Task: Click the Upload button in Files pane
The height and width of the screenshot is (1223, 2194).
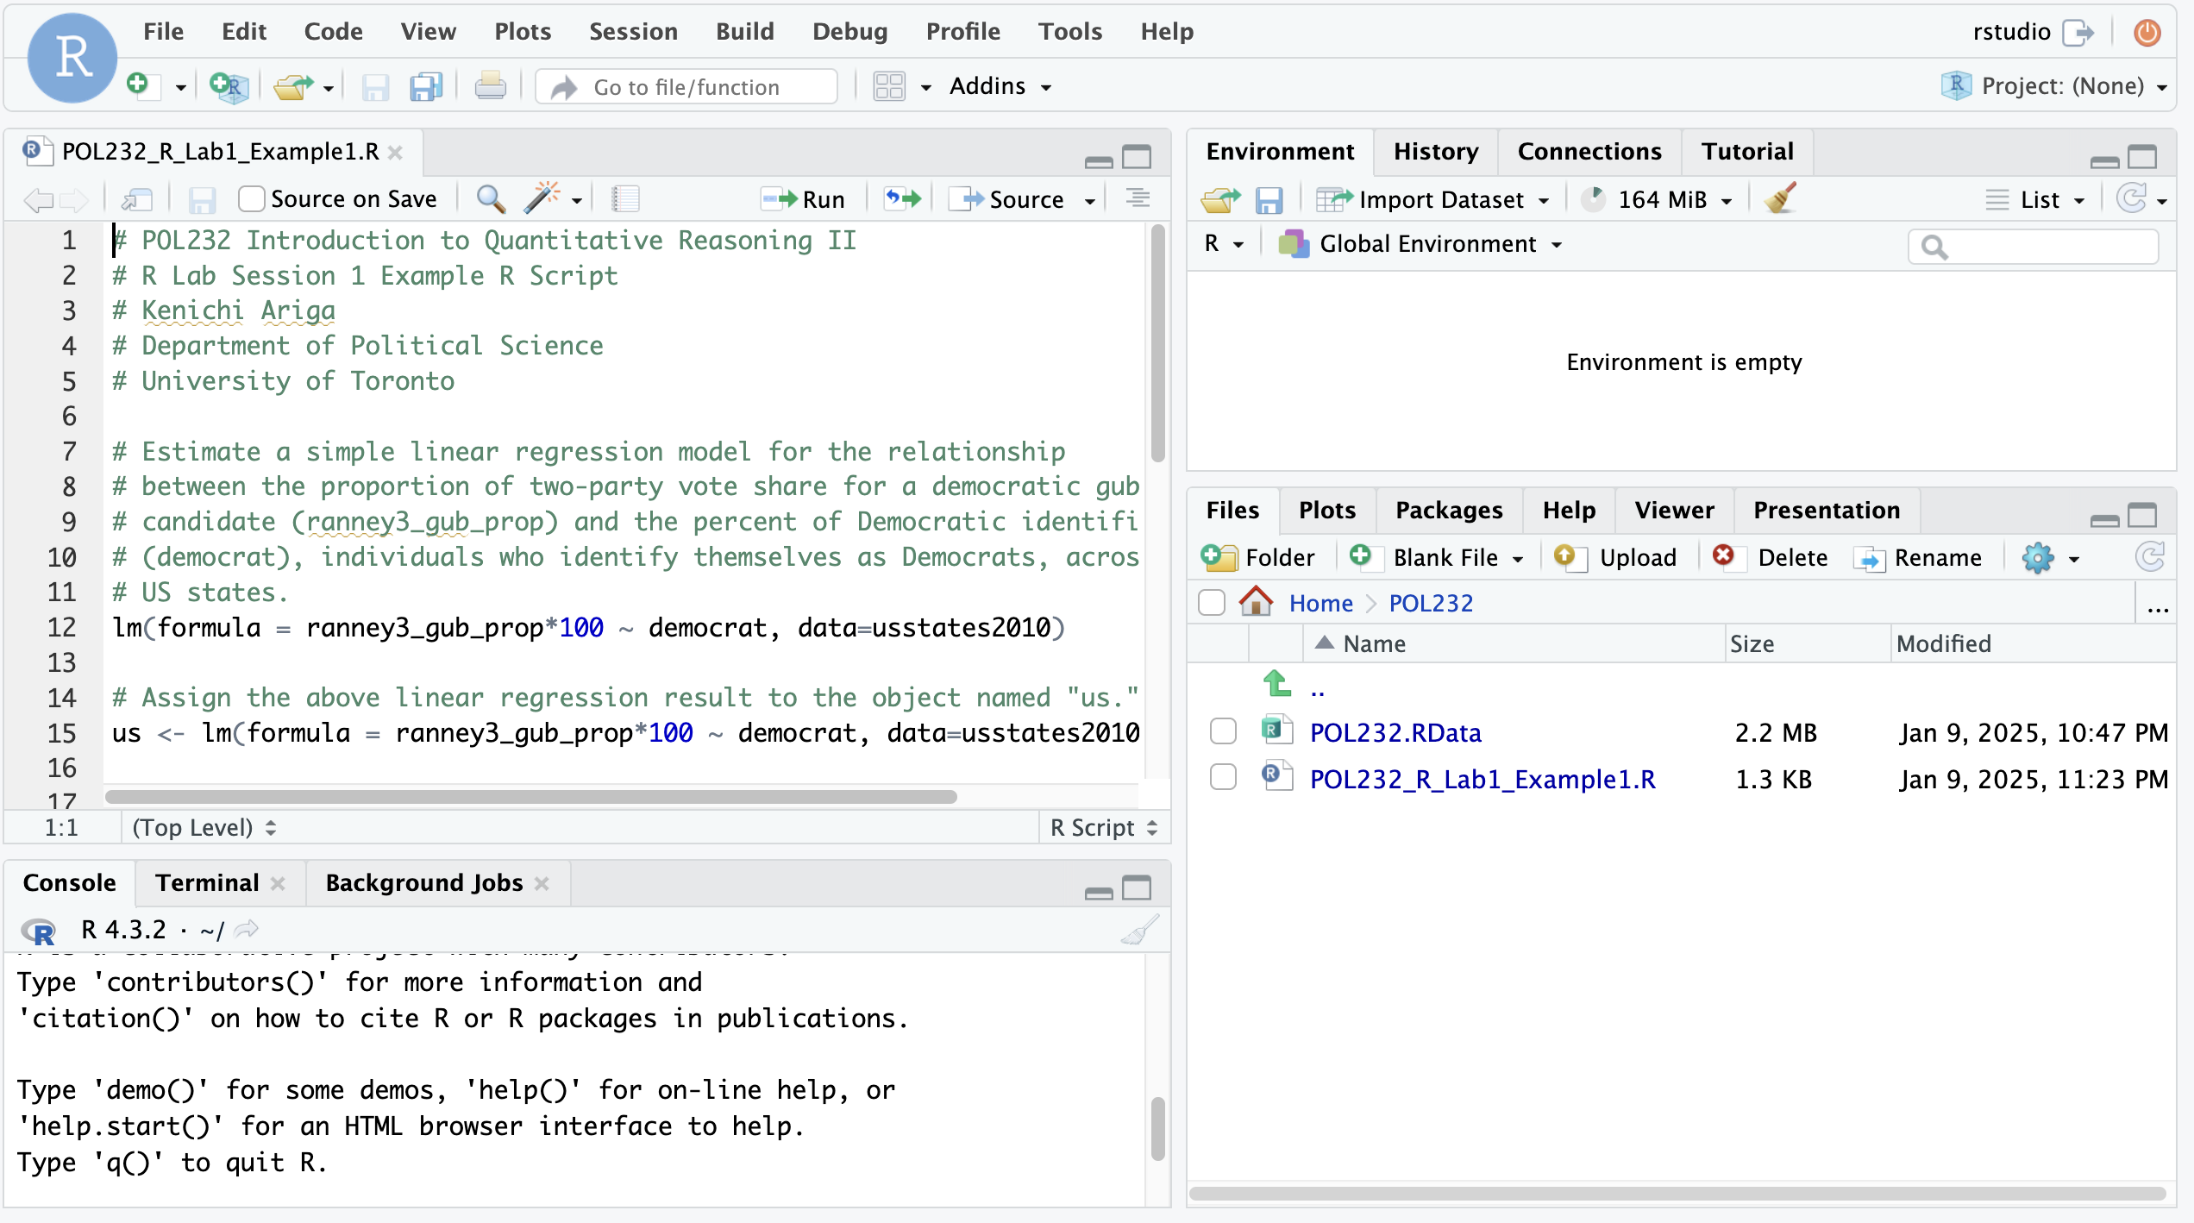Action: (1615, 558)
